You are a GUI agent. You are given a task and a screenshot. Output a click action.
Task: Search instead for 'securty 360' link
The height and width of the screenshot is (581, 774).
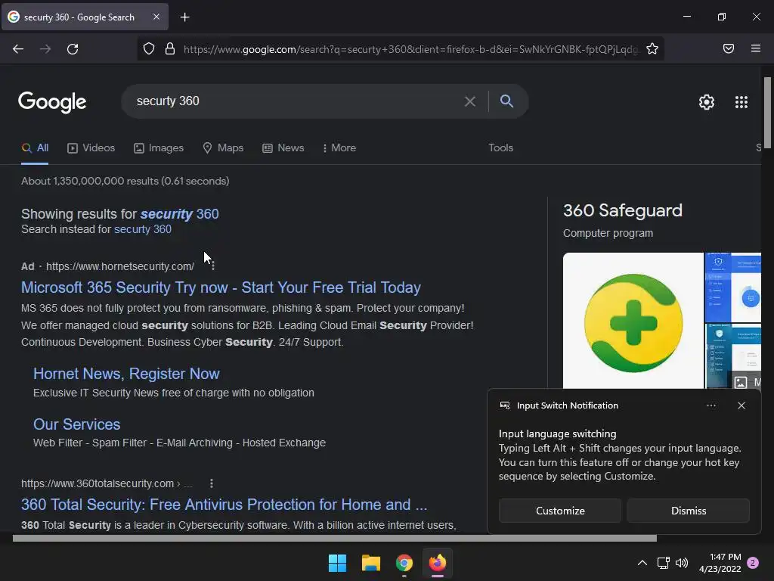pos(143,229)
